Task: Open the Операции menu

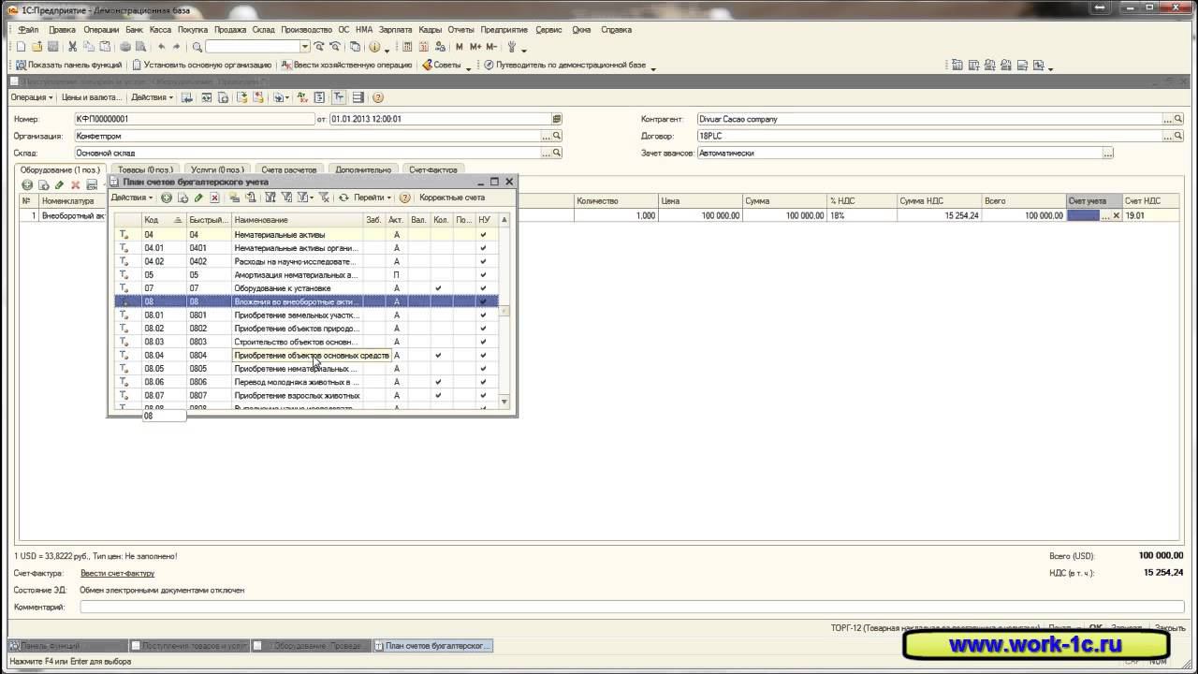Action: coord(101,29)
